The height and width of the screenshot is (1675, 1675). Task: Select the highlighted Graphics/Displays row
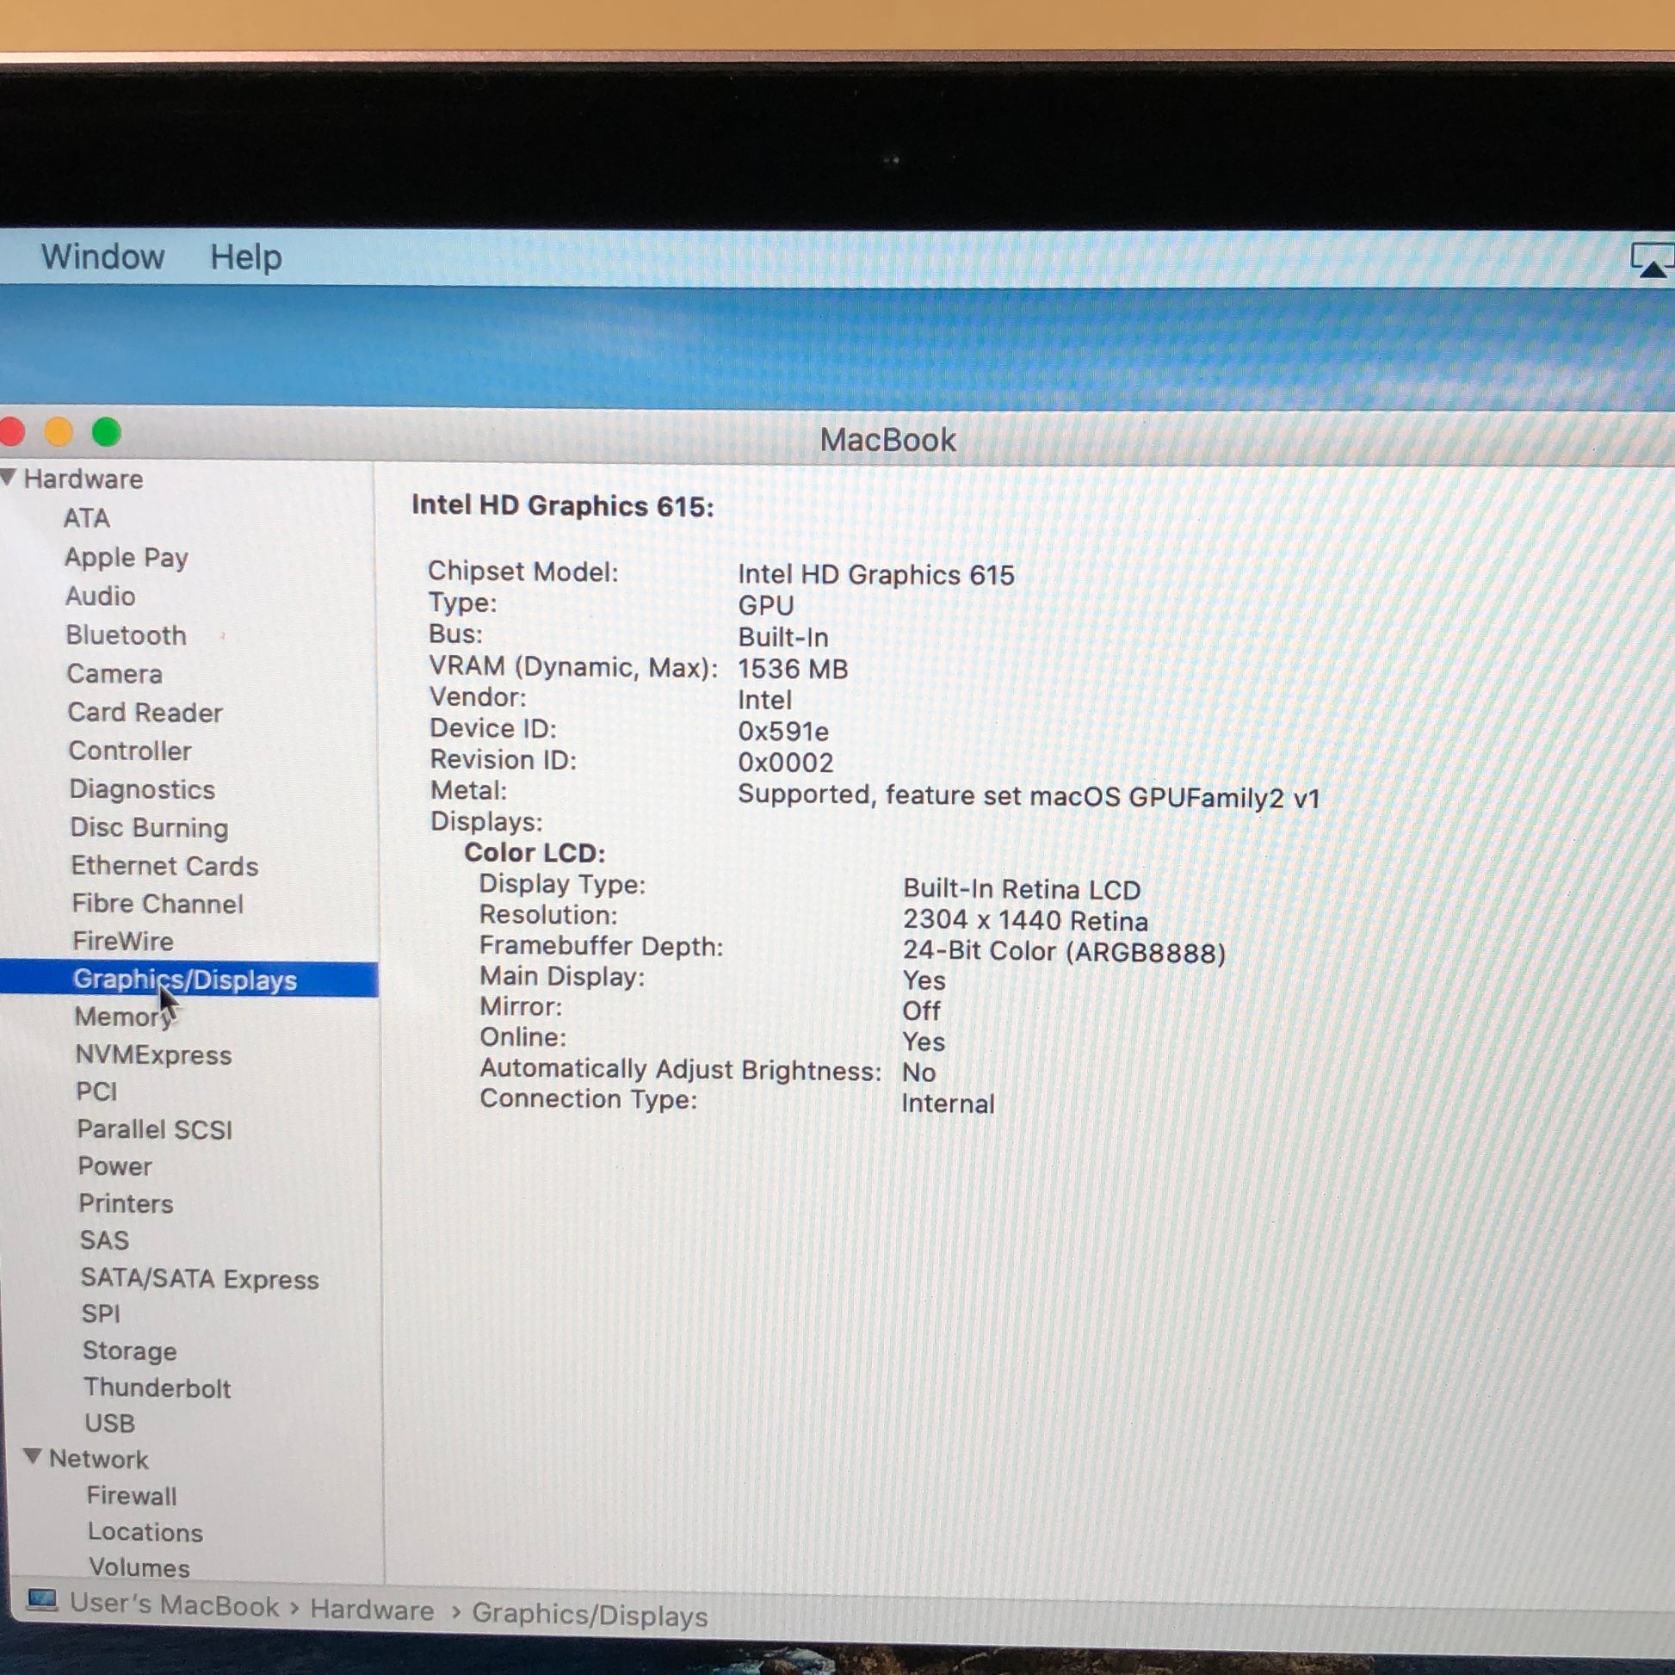(x=189, y=979)
